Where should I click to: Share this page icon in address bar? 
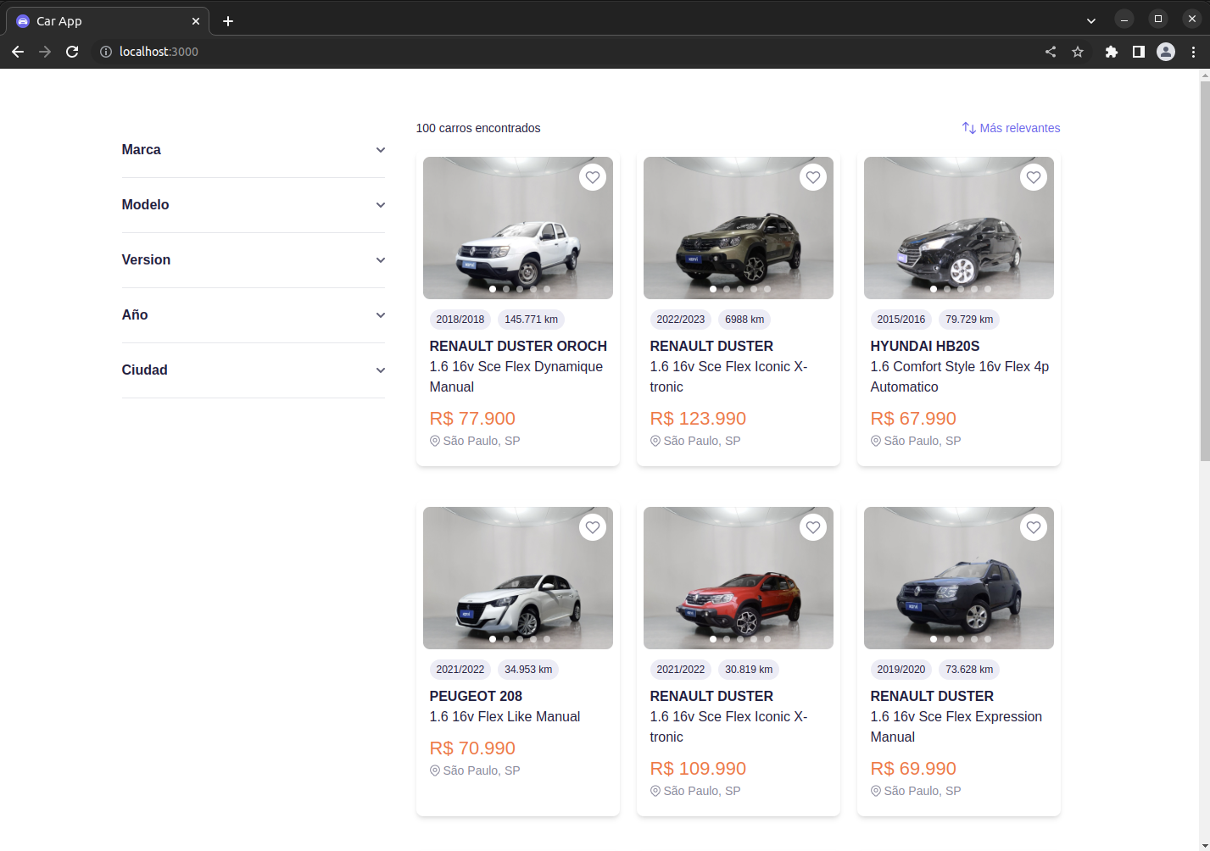coord(1051,52)
